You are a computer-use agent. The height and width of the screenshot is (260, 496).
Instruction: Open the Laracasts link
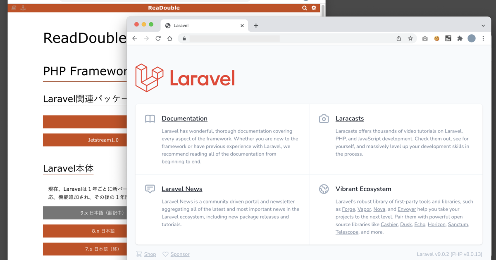[350, 118]
